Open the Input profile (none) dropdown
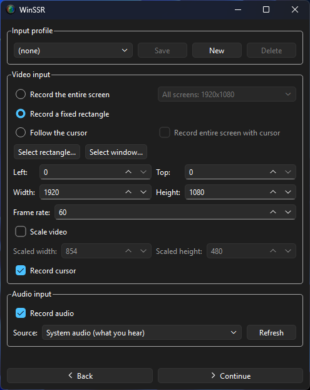The height and width of the screenshot is (390, 310). (x=73, y=51)
